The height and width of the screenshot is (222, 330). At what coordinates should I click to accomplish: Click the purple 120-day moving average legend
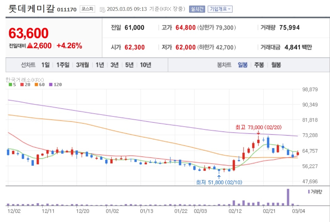(x=55, y=85)
